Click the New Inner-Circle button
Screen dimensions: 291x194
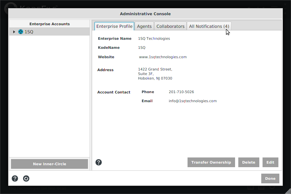point(49,164)
